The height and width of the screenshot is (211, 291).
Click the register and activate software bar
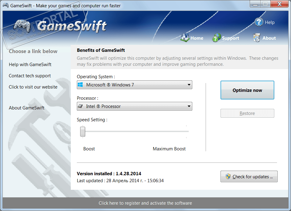pyautogui.click(x=145, y=203)
